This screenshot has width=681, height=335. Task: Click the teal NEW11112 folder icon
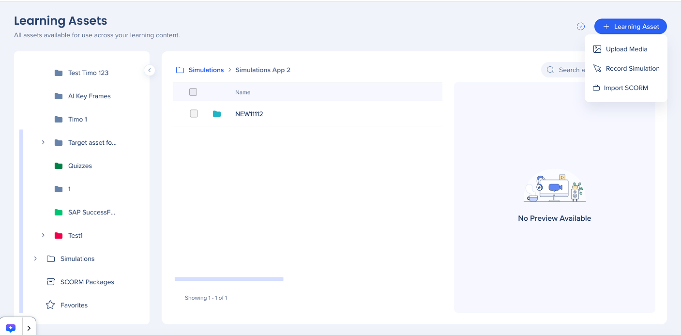point(217,114)
